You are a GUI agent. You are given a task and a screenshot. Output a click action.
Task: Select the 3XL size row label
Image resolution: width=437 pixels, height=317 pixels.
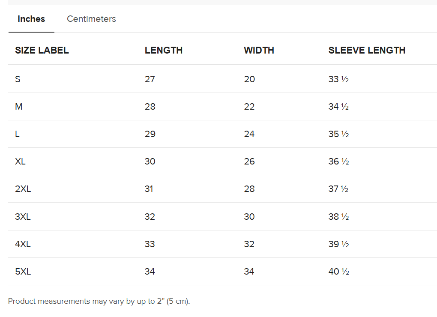point(23,217)
